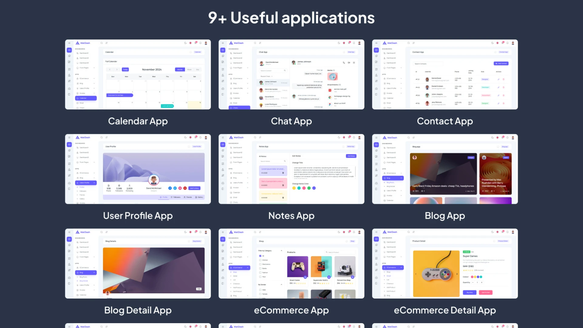The height and width of the screenshot is (328, 583).
Task: Check the Kitchen category checkbox
Action: coord(260,260)
